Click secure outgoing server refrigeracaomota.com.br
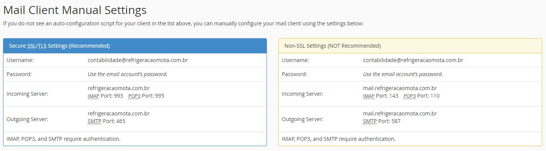 [118, 114]
